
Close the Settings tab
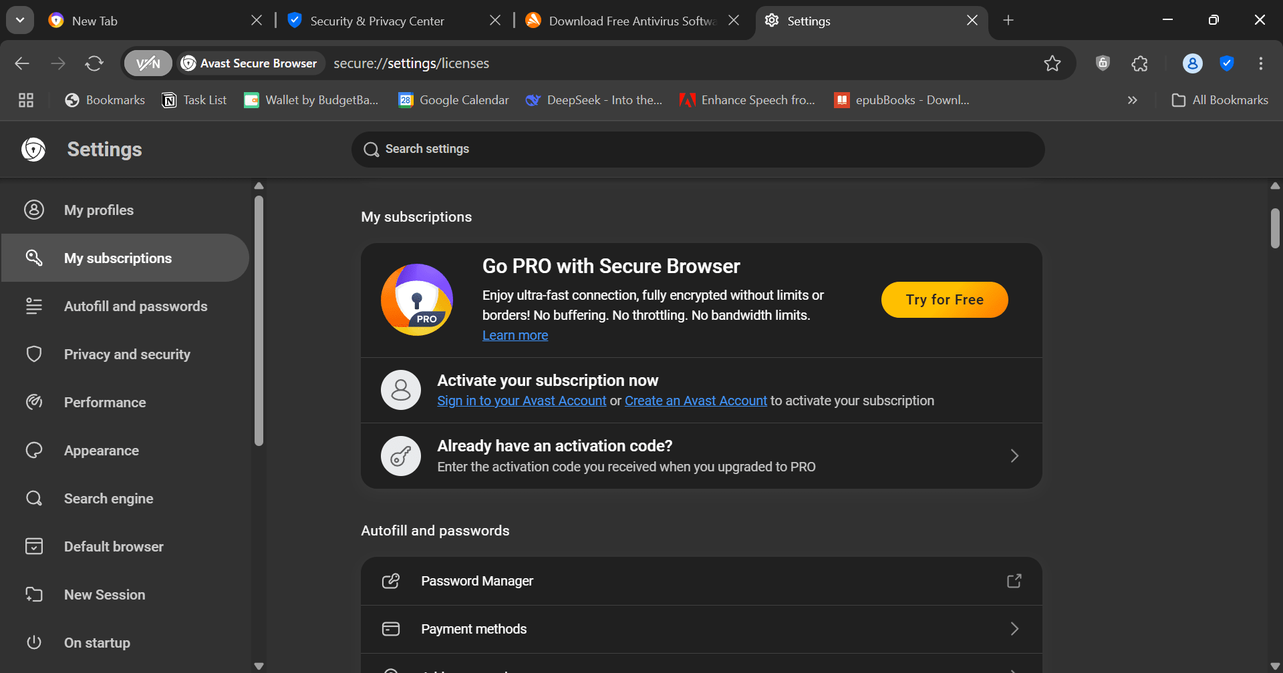[972, 21]
